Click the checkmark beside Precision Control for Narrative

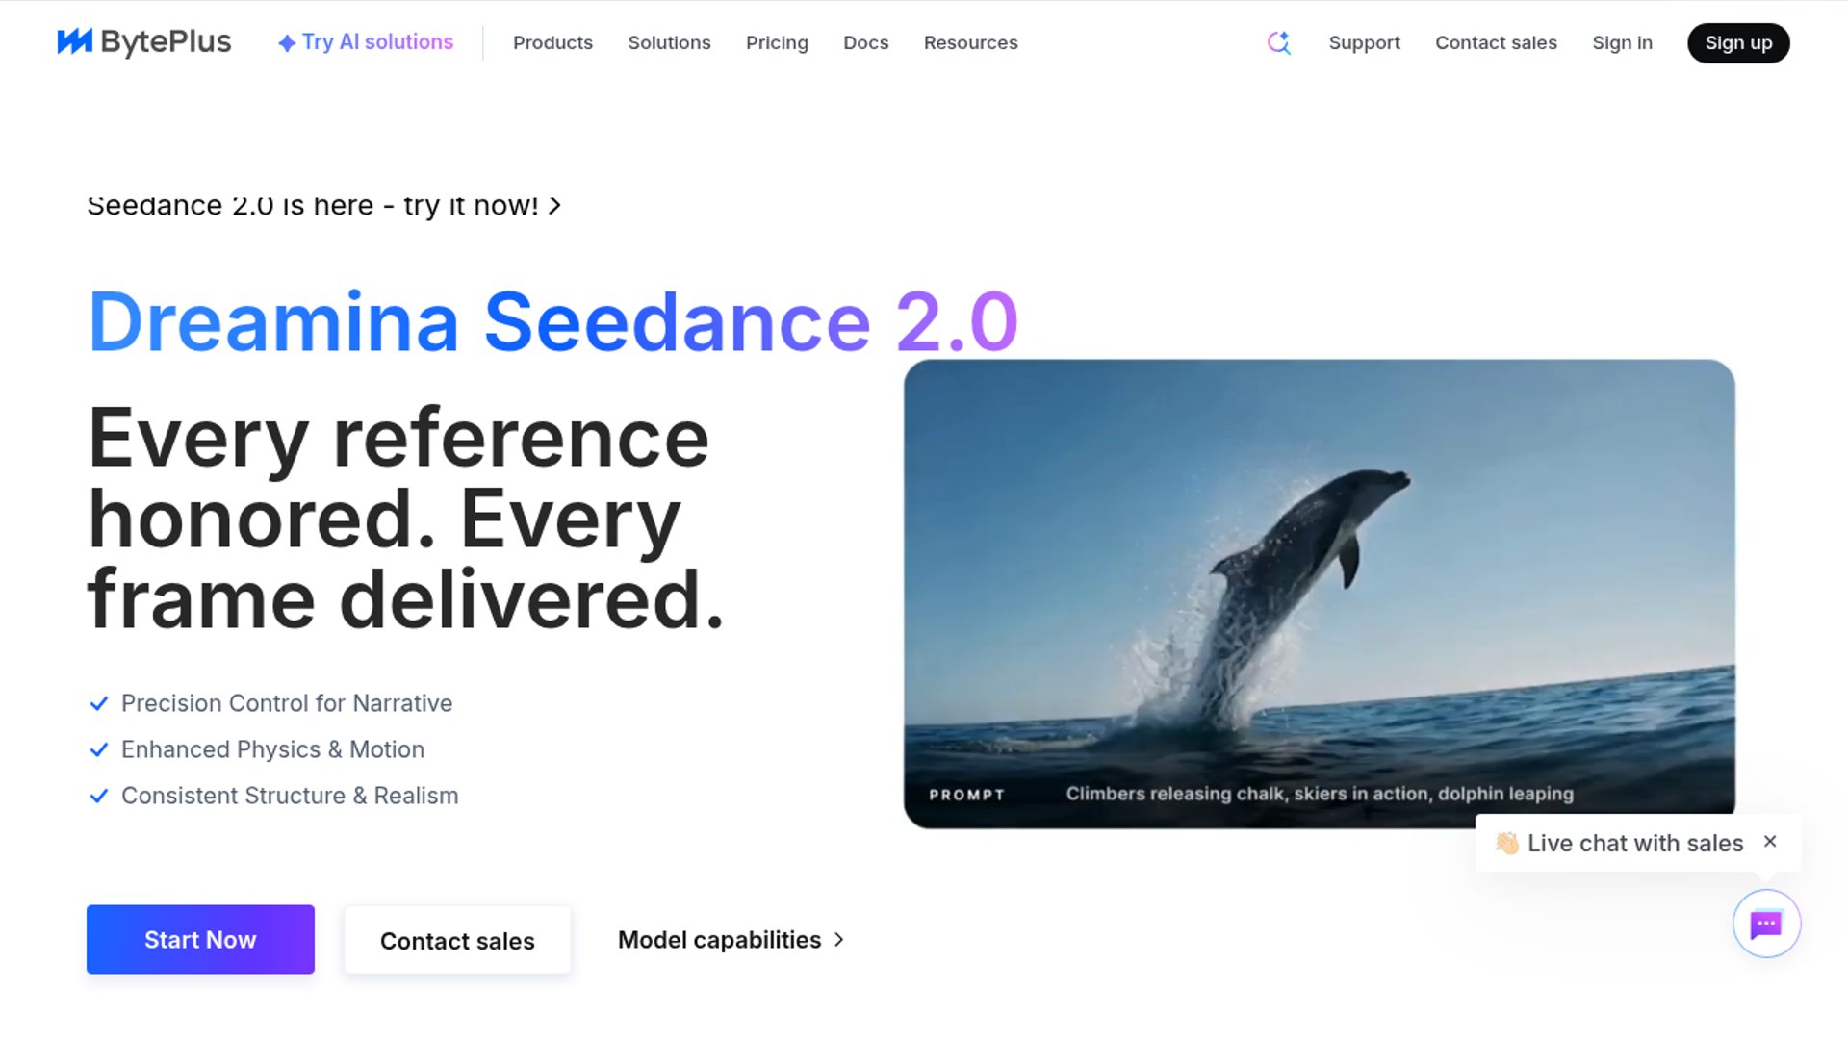[100, 703]
